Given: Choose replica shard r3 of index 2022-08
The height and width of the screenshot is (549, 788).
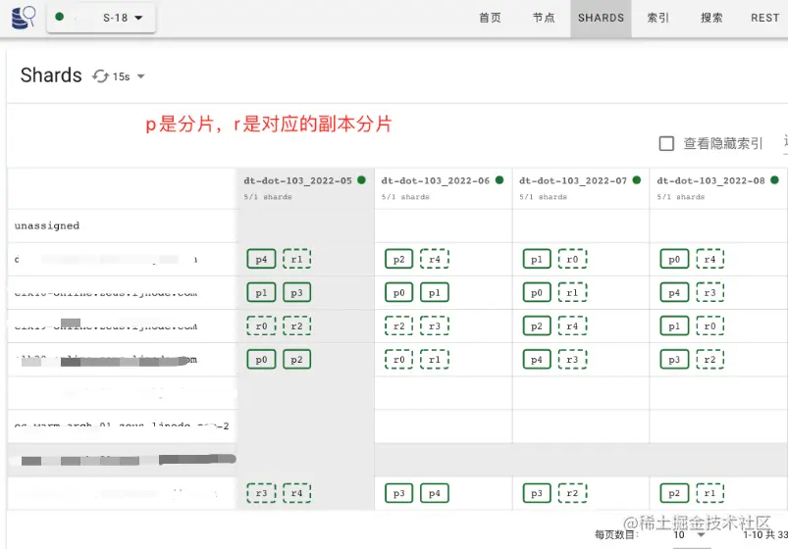Looking at the screenshot, I should (710, 293).
